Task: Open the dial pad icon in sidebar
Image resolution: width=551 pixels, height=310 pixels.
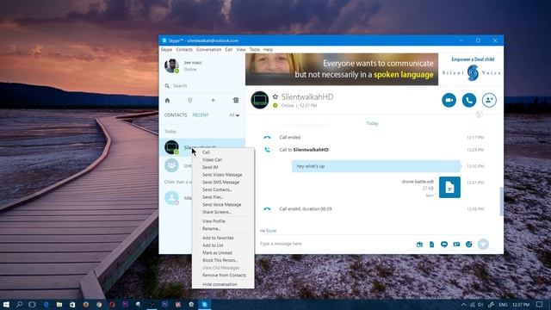Action: pyautogui.click(x=189, y=101)
